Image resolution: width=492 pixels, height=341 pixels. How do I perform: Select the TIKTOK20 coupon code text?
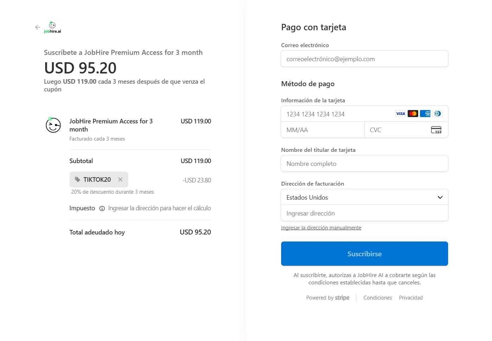point(97,180)
